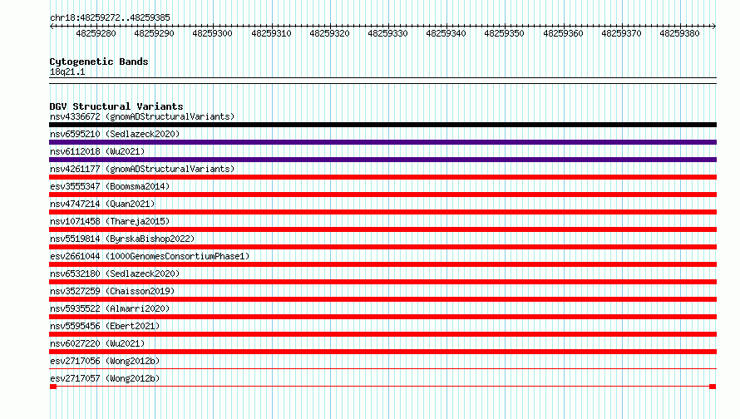
Task: Click ruler position 48259310
Action: [271, 33]
